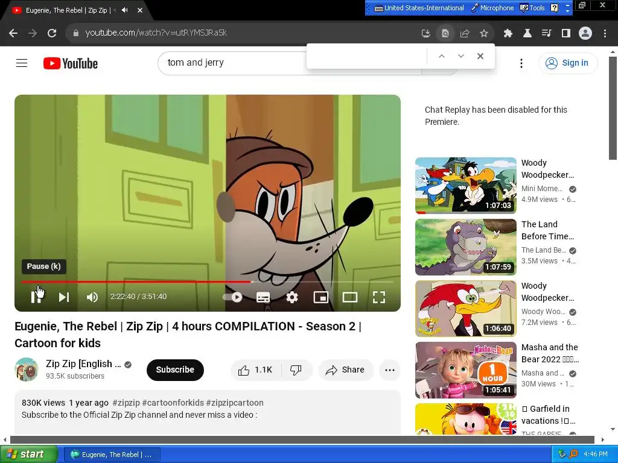Click Microphone in language bar

(x=492, y=8)
